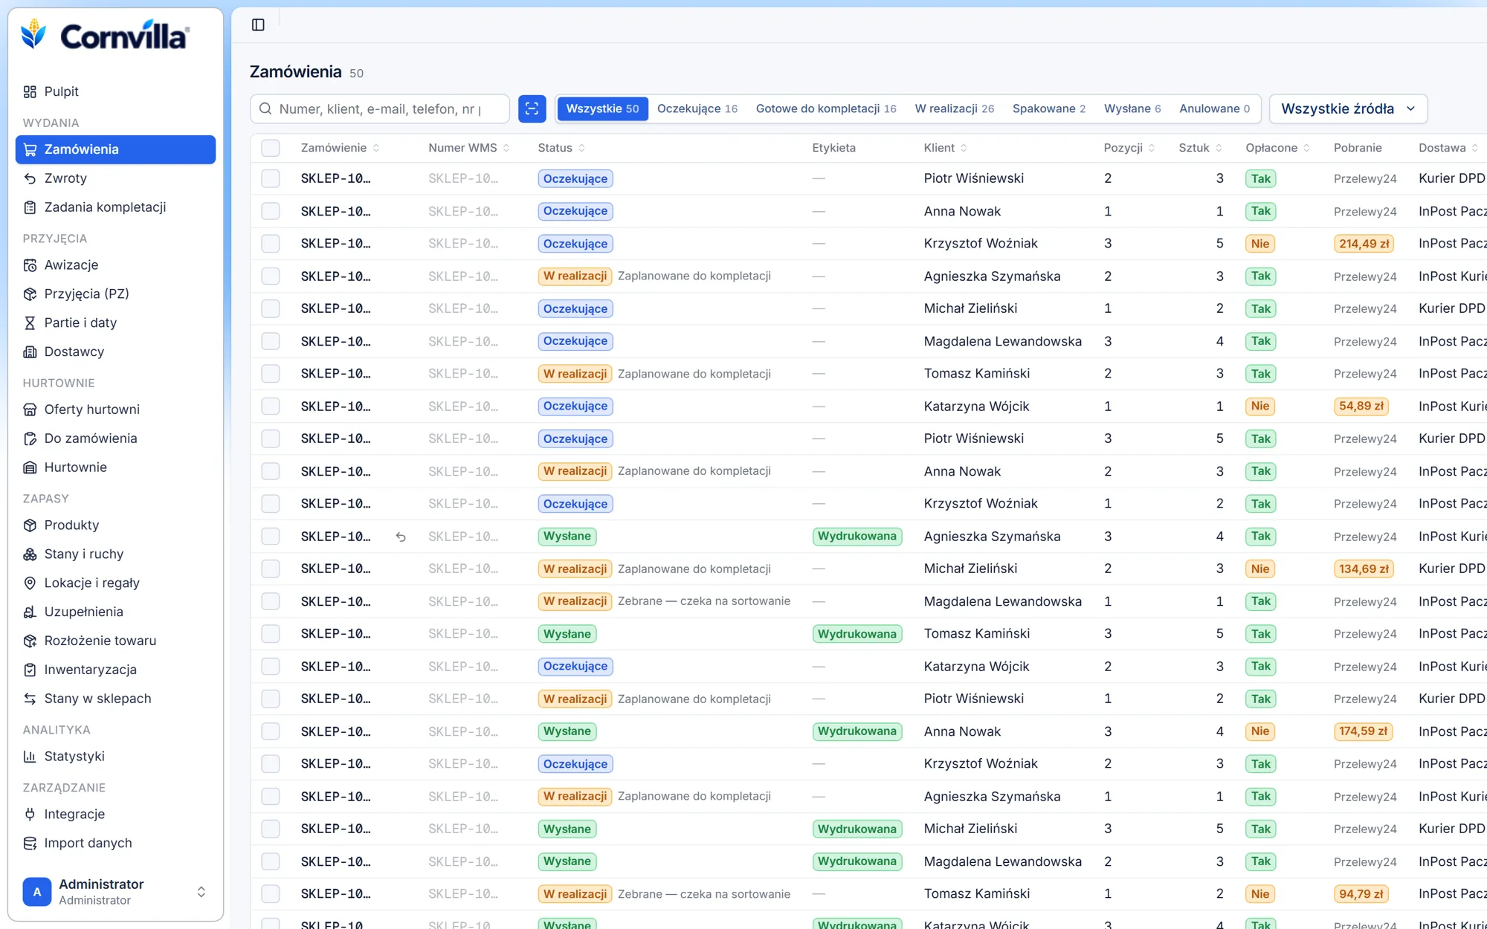
Task: Open Oferty hurtowni page
Action: (115, 410)
